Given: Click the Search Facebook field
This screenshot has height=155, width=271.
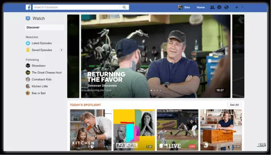Looking at the screenshot, I should click(x=76, y=7).
